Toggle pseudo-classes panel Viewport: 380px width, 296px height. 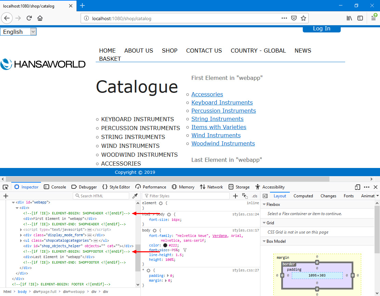point(245,196)
